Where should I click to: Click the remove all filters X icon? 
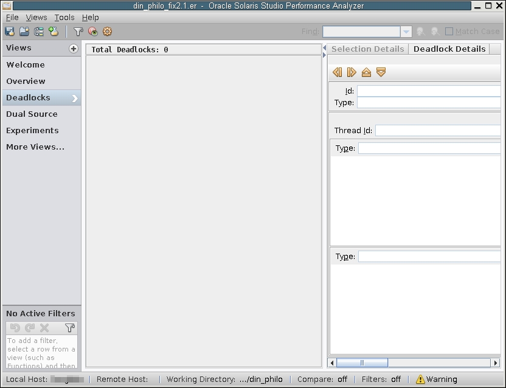pyautogui.click(x=44, y=328)
